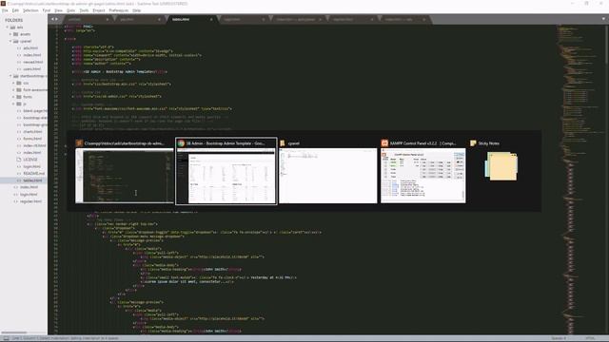Click the fonts folder icon in the sidebar
This screenshot has width=609, height=342.
point(19,97)
